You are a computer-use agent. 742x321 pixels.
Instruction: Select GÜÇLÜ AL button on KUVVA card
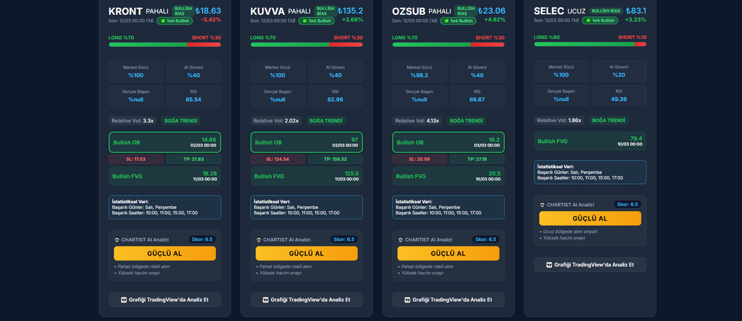pos(307,253)
